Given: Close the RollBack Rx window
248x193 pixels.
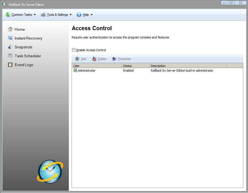Looking at the screenshot, I should pos(241,3).
